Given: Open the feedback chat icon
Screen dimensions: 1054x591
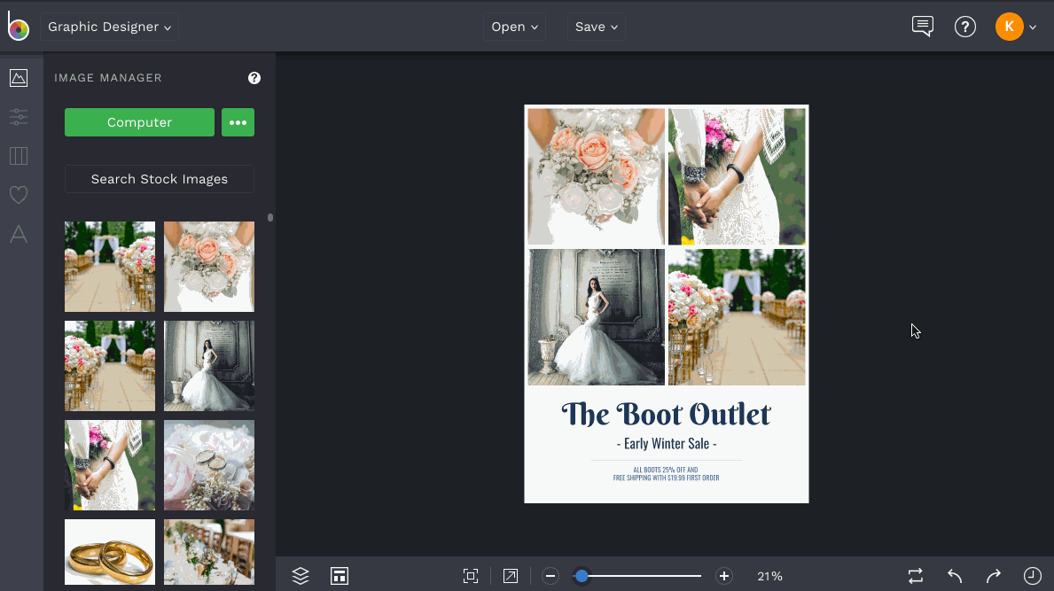Looking at the screenshot, I should click(922, 27).
